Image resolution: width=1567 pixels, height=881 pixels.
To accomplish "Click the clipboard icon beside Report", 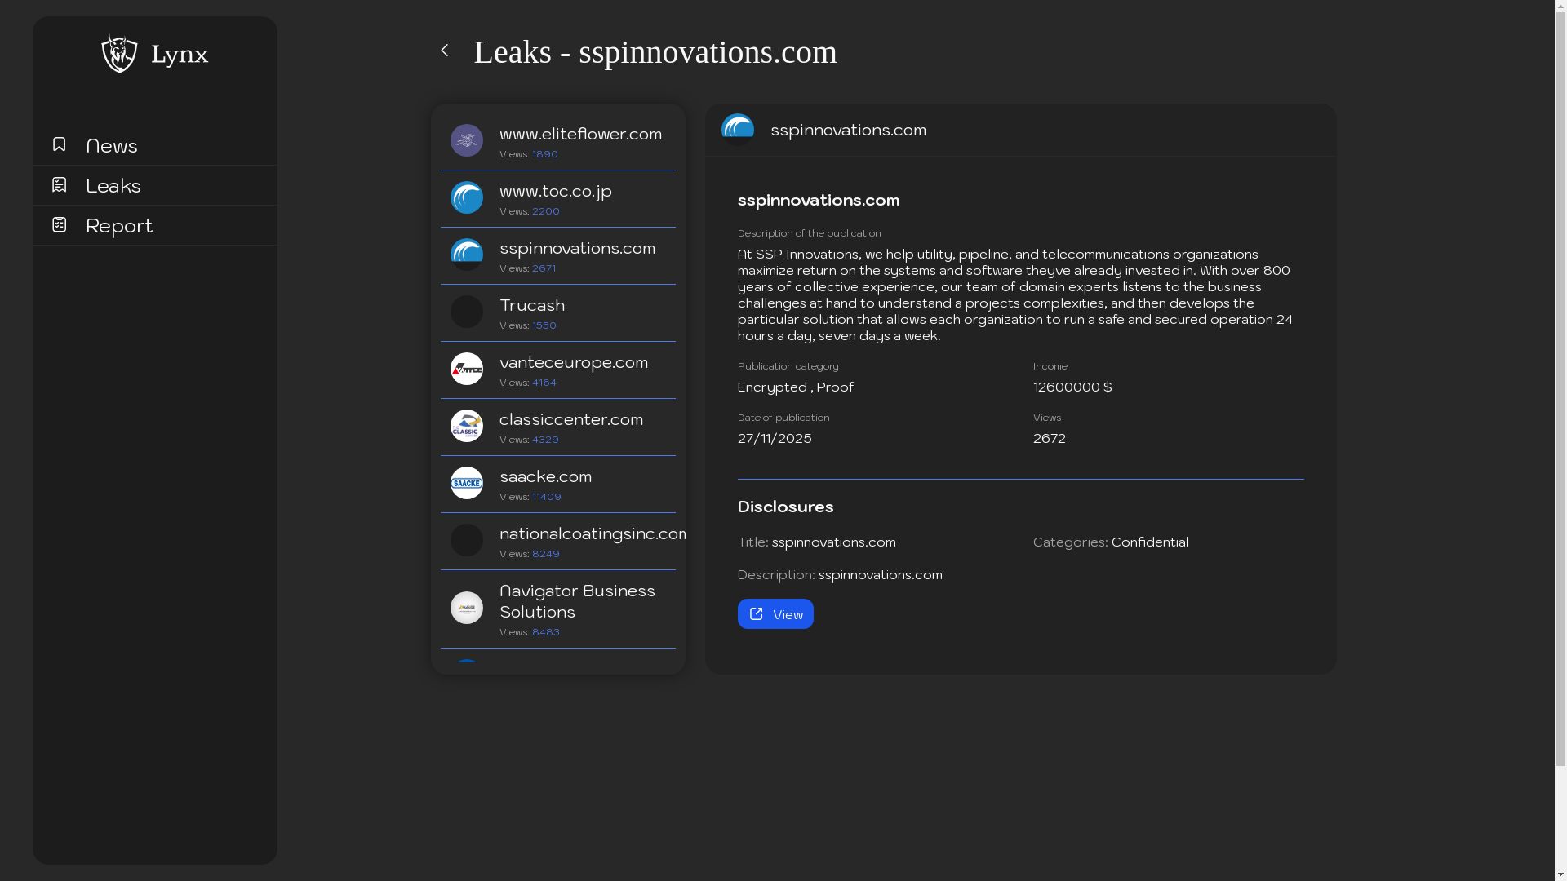I will click(x=59, y=224).
